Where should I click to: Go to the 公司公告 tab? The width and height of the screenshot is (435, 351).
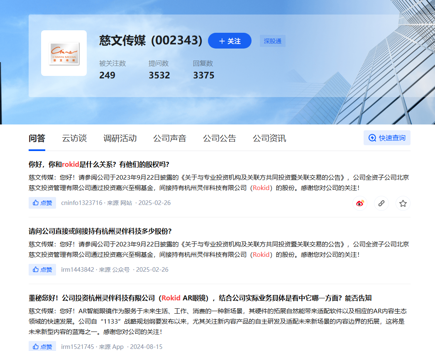point(220,138)
